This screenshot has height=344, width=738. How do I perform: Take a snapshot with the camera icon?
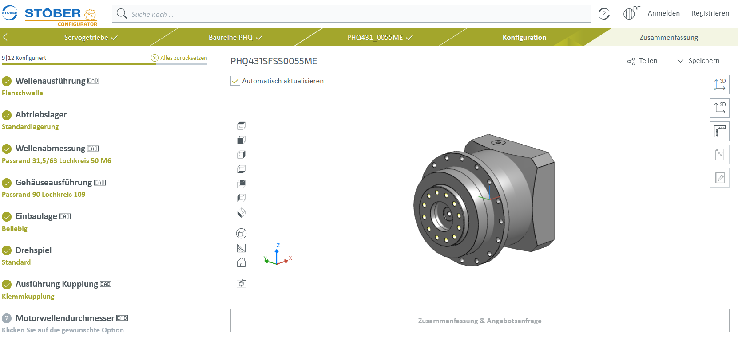[241, 283]
